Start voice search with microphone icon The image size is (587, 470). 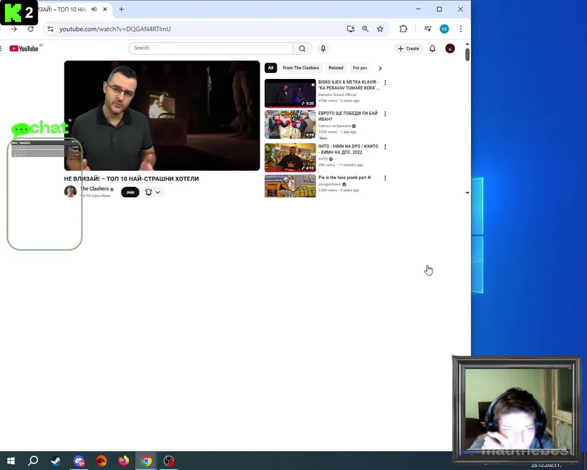click(x=323, y=48)
